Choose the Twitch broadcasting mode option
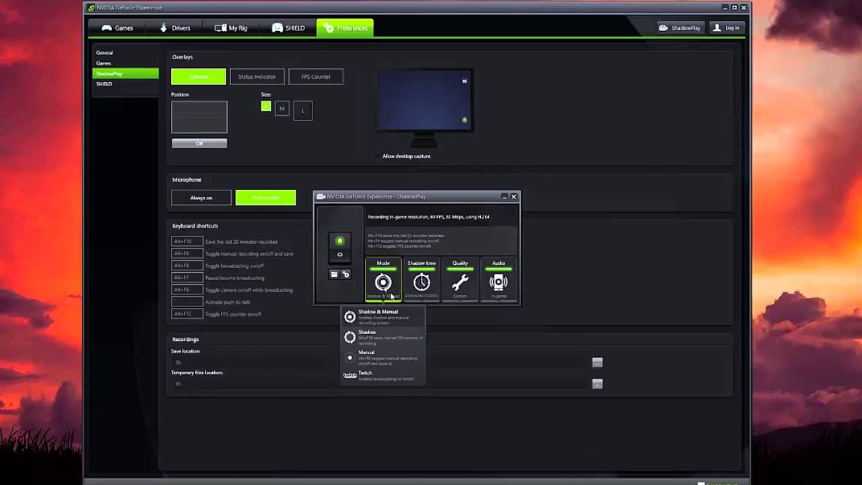 (383, 376)
